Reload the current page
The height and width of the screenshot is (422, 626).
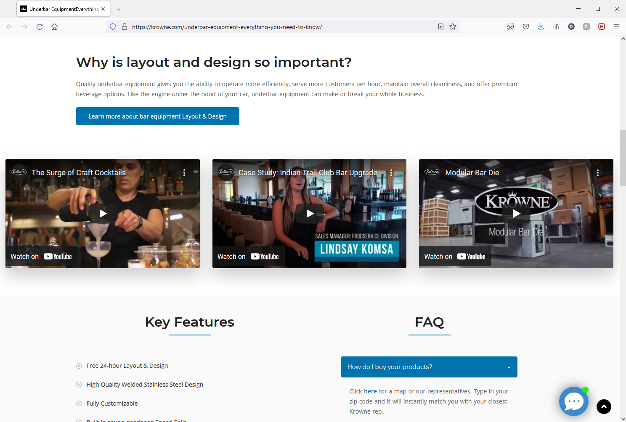pos(40,27)
